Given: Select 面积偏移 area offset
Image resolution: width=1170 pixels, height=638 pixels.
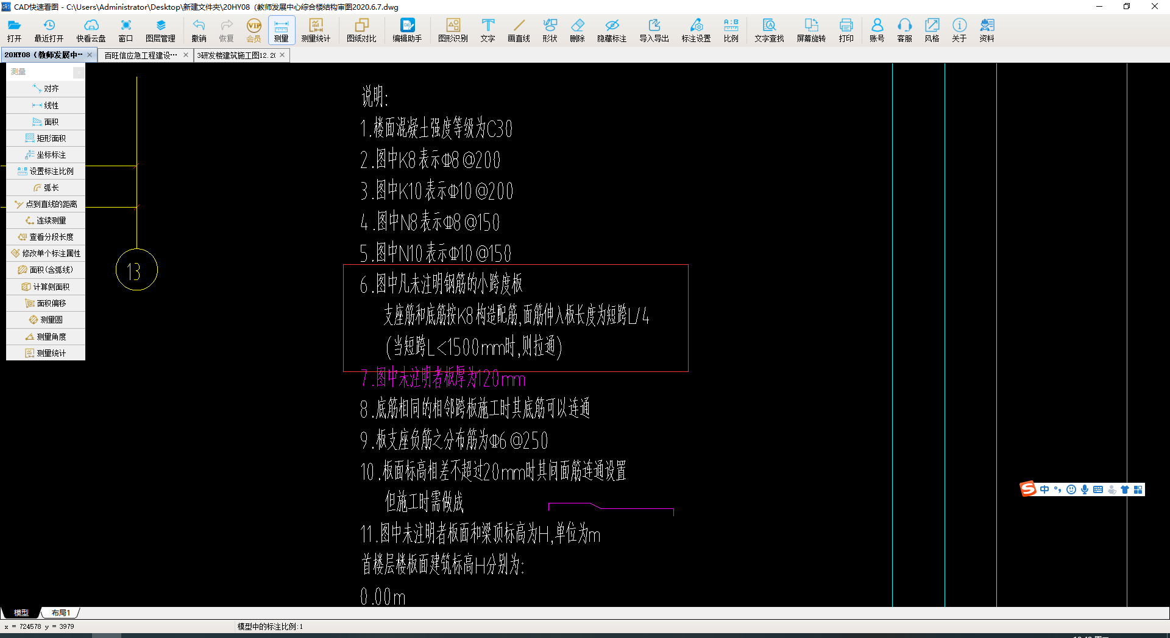Looking at the screenshot, I should click(46, 303).
